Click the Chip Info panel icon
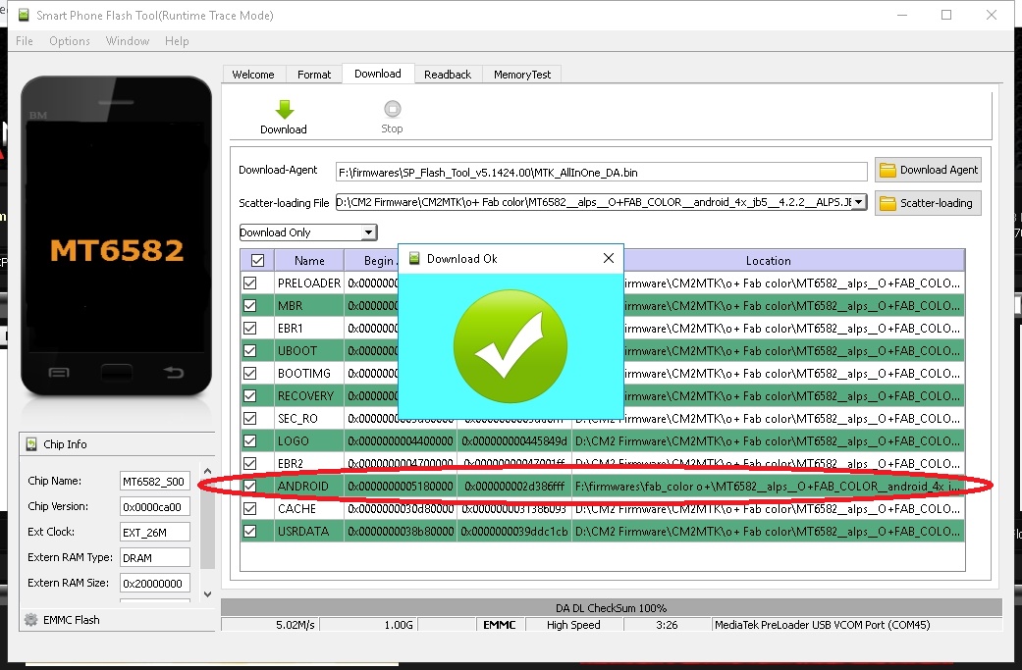The width and height of the screenshot is (1022, 670). tap(31, 444)
